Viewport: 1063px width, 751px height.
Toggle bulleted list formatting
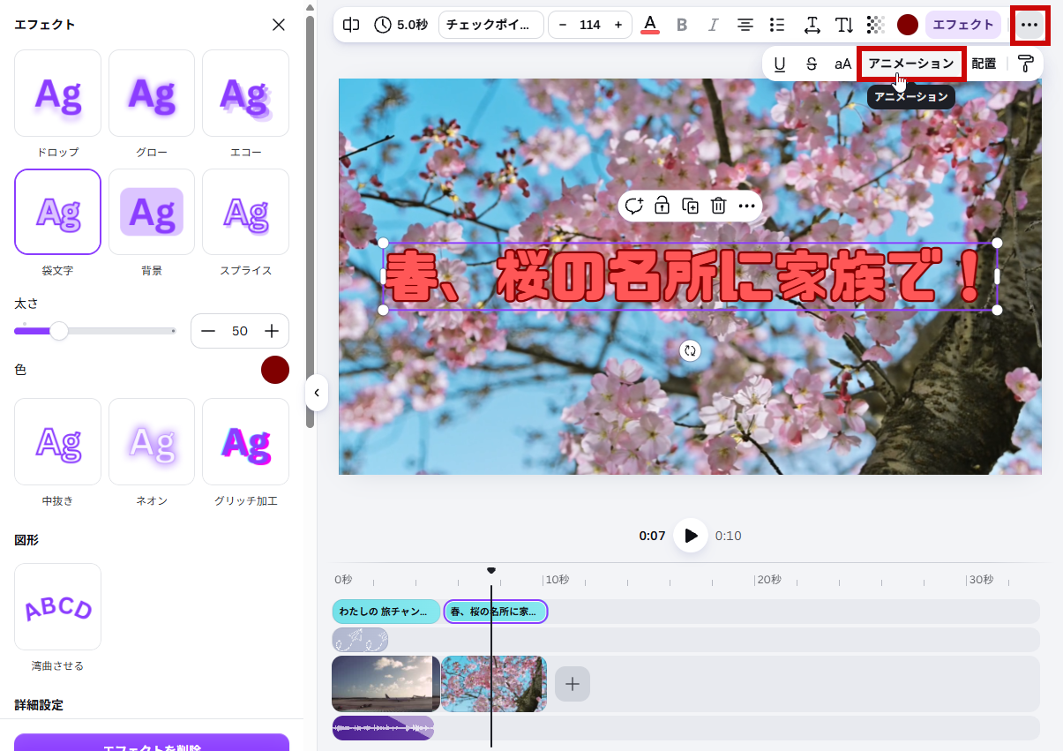click(777, 25)
